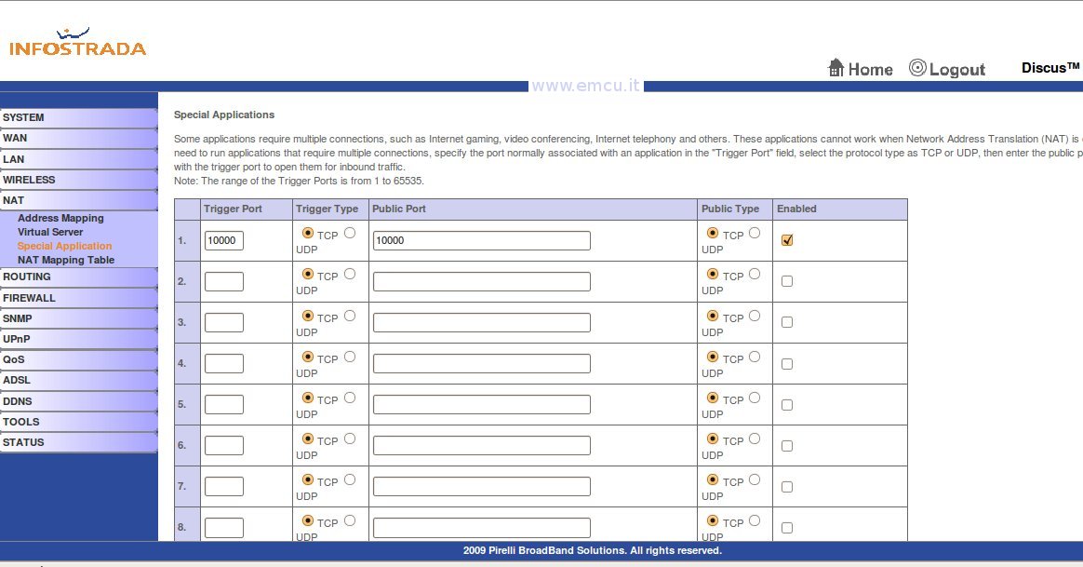Screen dimensions: 1083x567
Task: Enable the checkbox in row 4
Action: (787, 364)
